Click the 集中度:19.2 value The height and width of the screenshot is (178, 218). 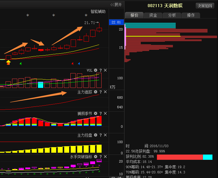175,167
